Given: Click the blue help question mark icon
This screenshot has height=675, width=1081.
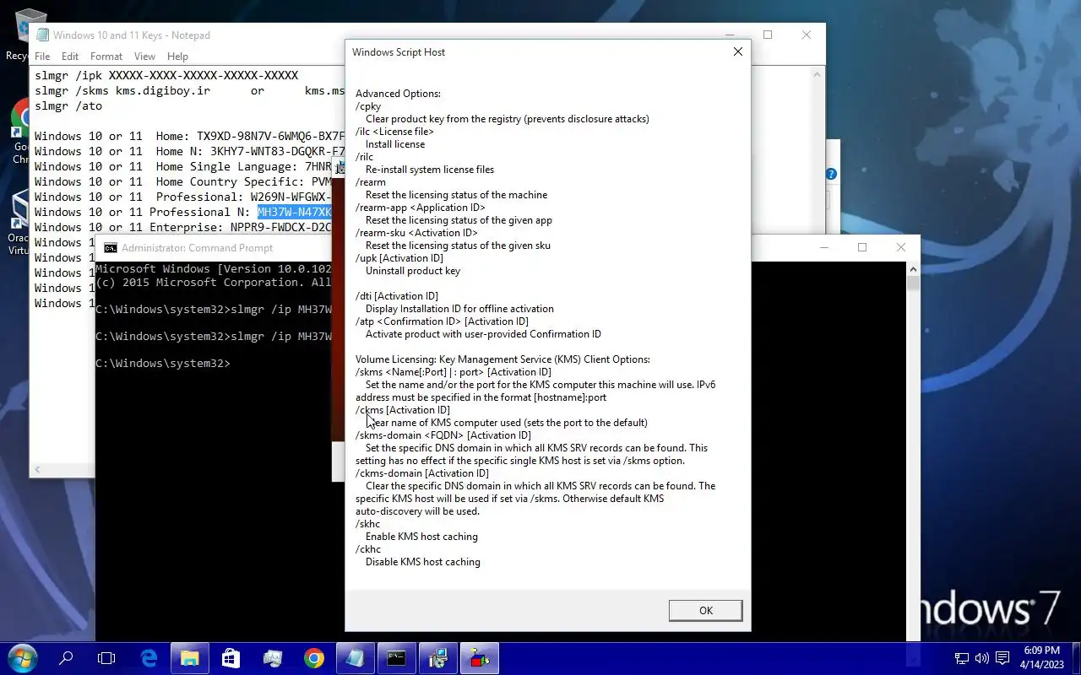Looking at the screenshot, I should 831,174.
